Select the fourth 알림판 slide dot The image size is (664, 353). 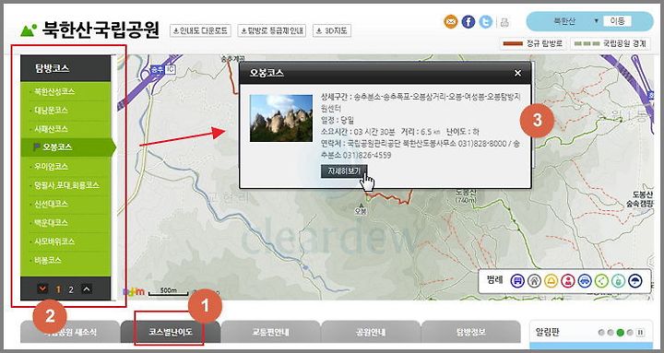pos(630,333)
